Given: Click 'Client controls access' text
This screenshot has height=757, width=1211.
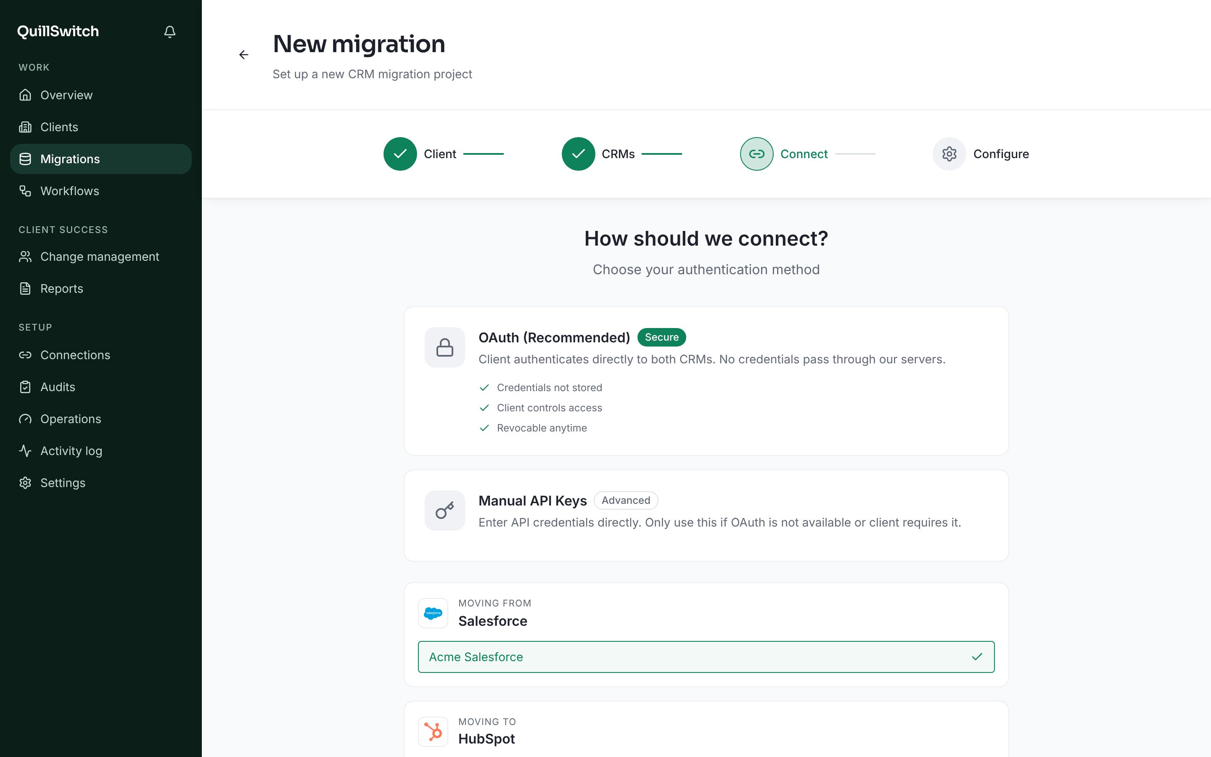Looking at the screenshot, I should (550, 408).
